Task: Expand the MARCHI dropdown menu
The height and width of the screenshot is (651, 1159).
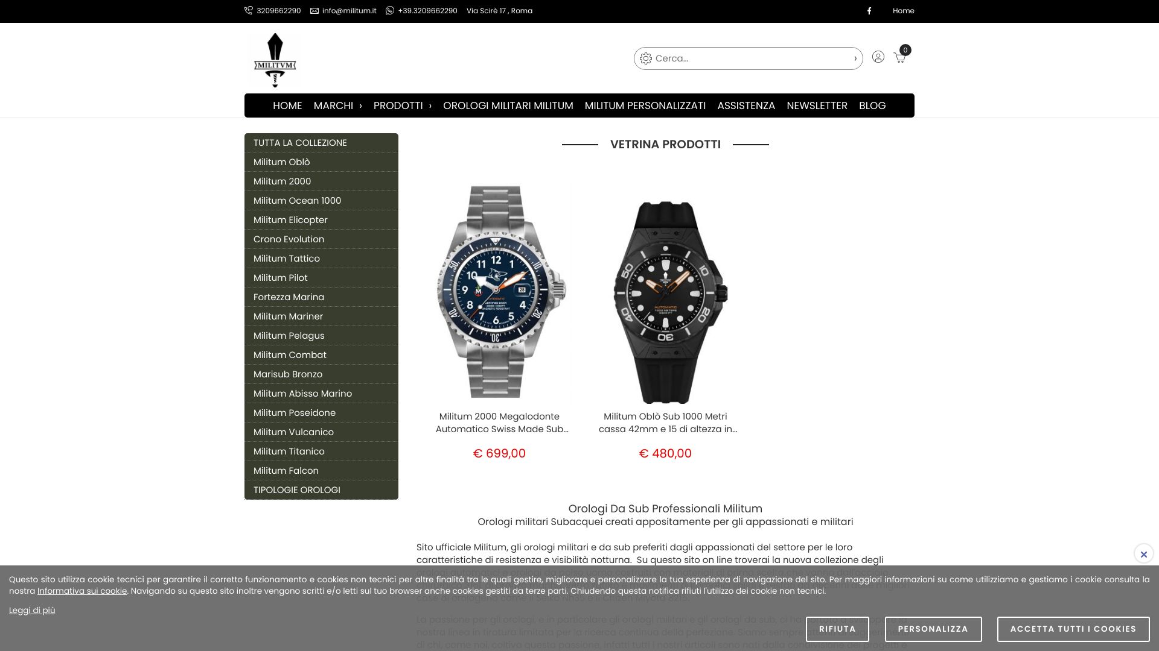Action: click(x=337, y=105)
